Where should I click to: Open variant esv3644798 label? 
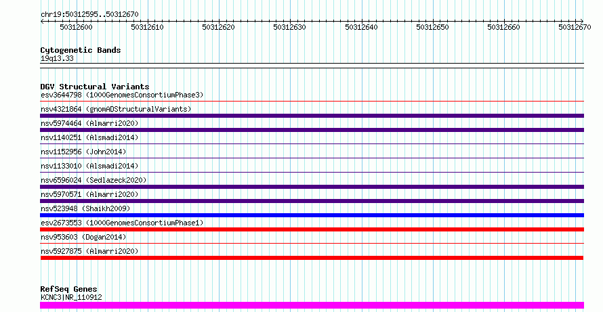[122, 95]
